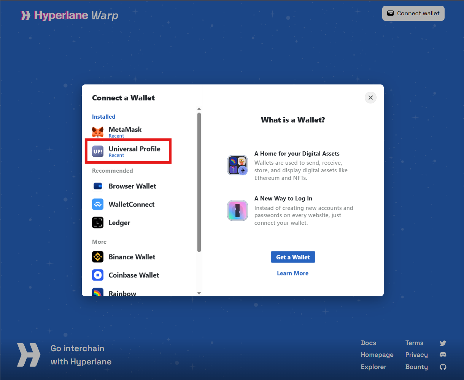
Task: Open the Learn More link
Action: [x=293, y=273]
